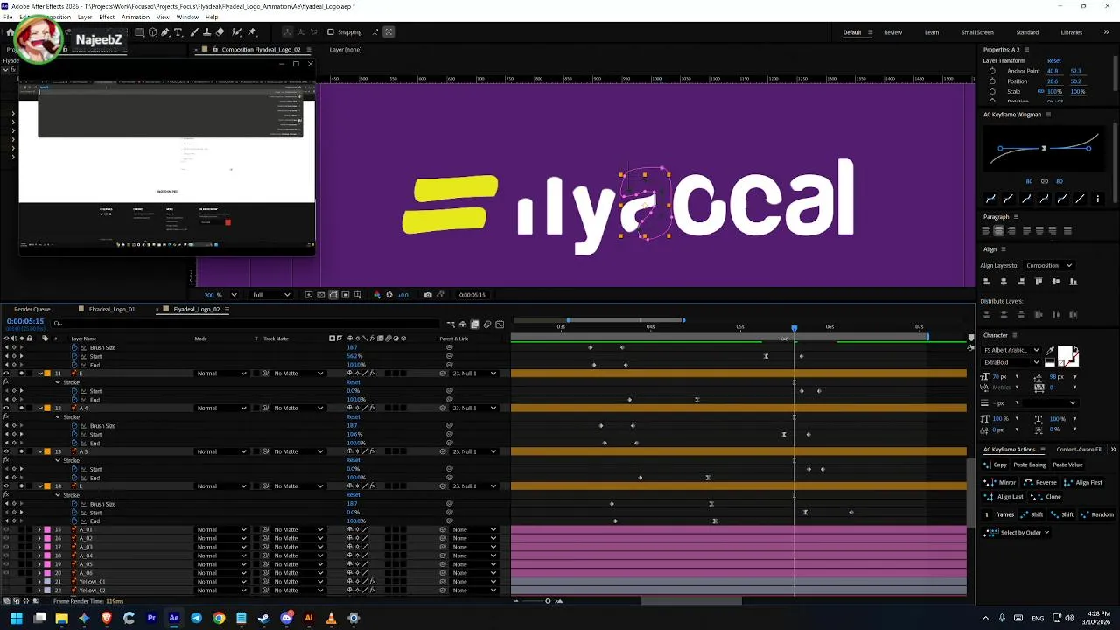The image size is (1120, 630).
Task: Click orange label color of layer 12
Action: 47,408
